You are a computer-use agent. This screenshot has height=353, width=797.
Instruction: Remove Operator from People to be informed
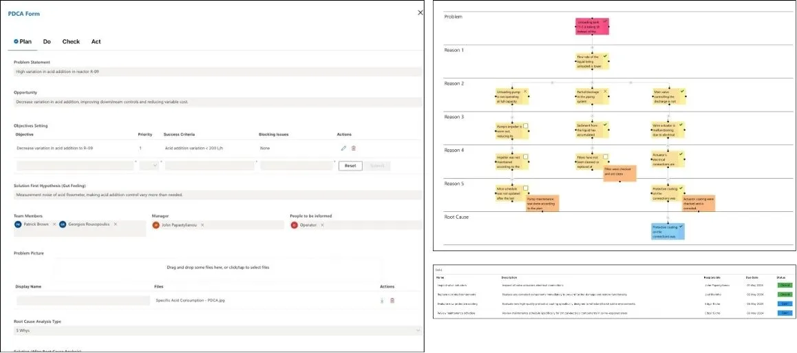coord(322,225)
